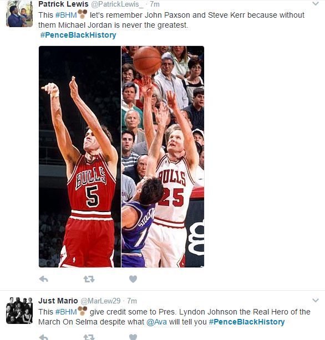This screenshot has height=340, width=325.
Task: Open #PenceBlackHistory hashtag in Just Mario's tweet
Action: (x=247, y=322)
